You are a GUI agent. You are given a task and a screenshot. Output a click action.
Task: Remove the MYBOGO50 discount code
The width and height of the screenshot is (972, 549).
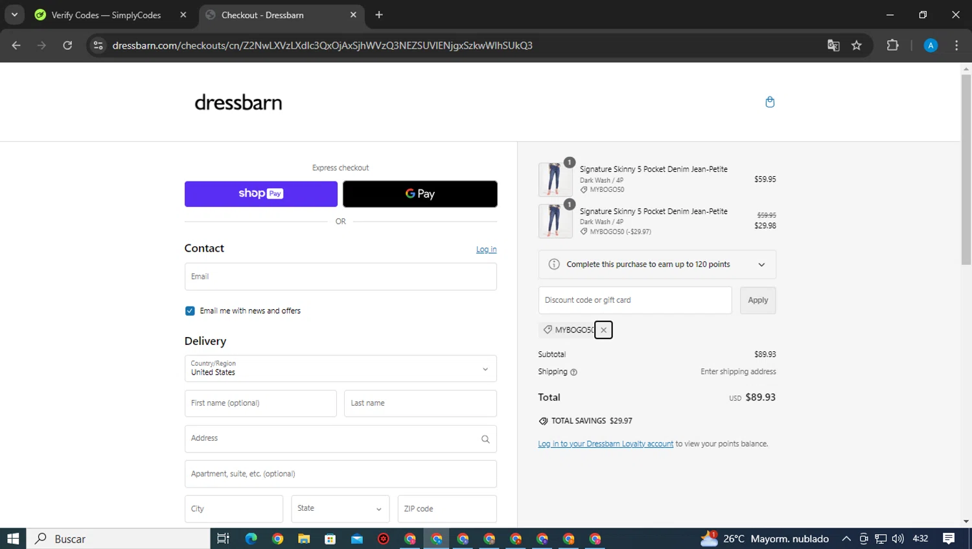point(603,330)
